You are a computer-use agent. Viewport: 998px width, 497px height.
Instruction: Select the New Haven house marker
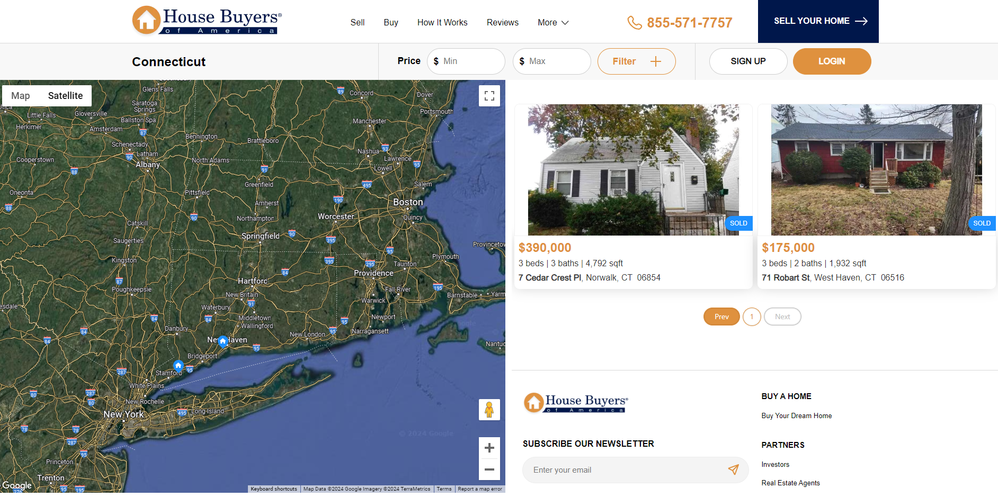(223, 341)
